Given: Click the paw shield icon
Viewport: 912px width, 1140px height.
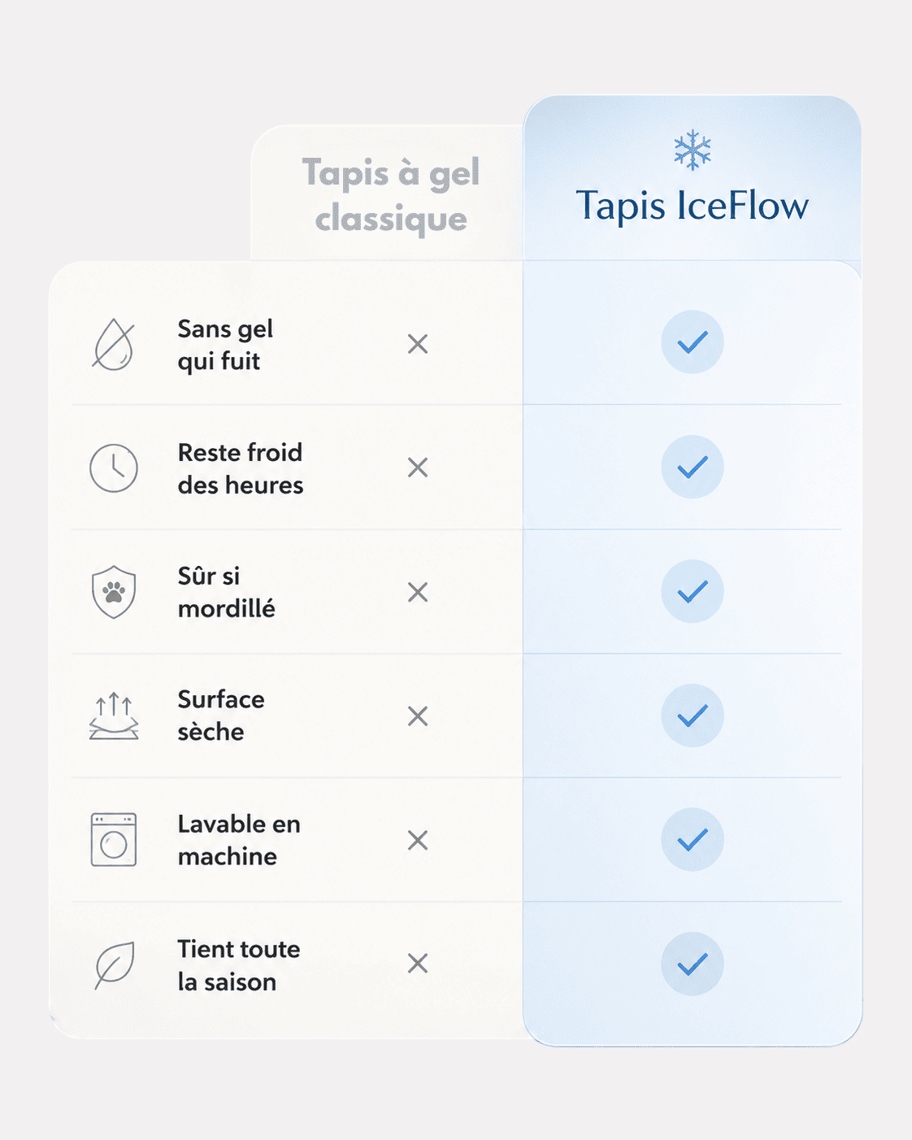Looking at the screenshot, I should point(114,592).
